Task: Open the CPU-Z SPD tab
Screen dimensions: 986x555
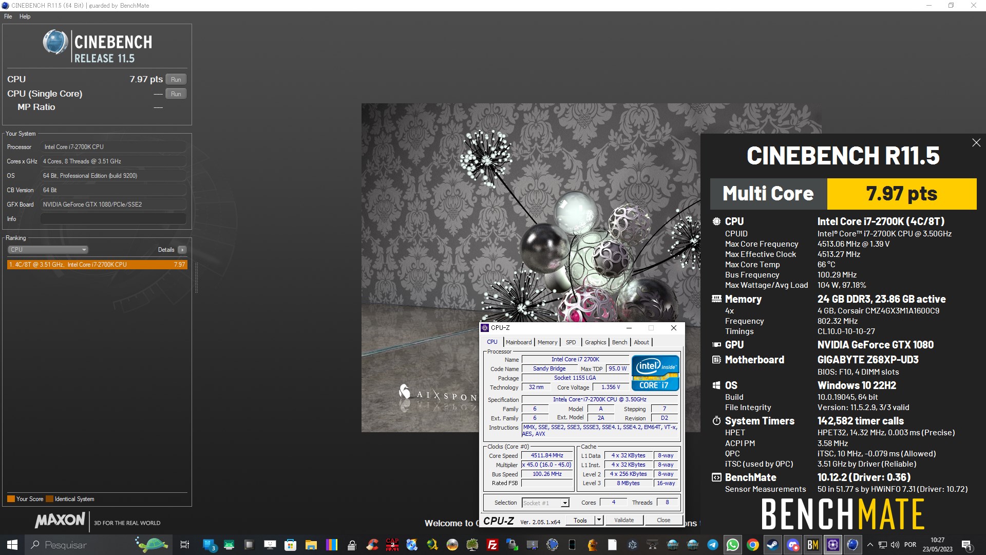Action: pos(571,342)
